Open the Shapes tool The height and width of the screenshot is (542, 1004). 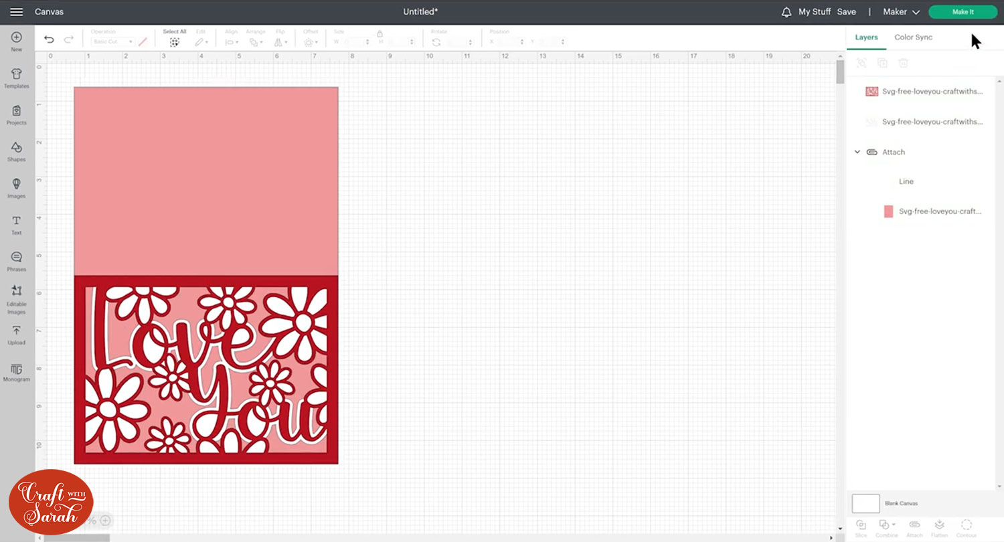pyautogui.click(x=17, y=151)
